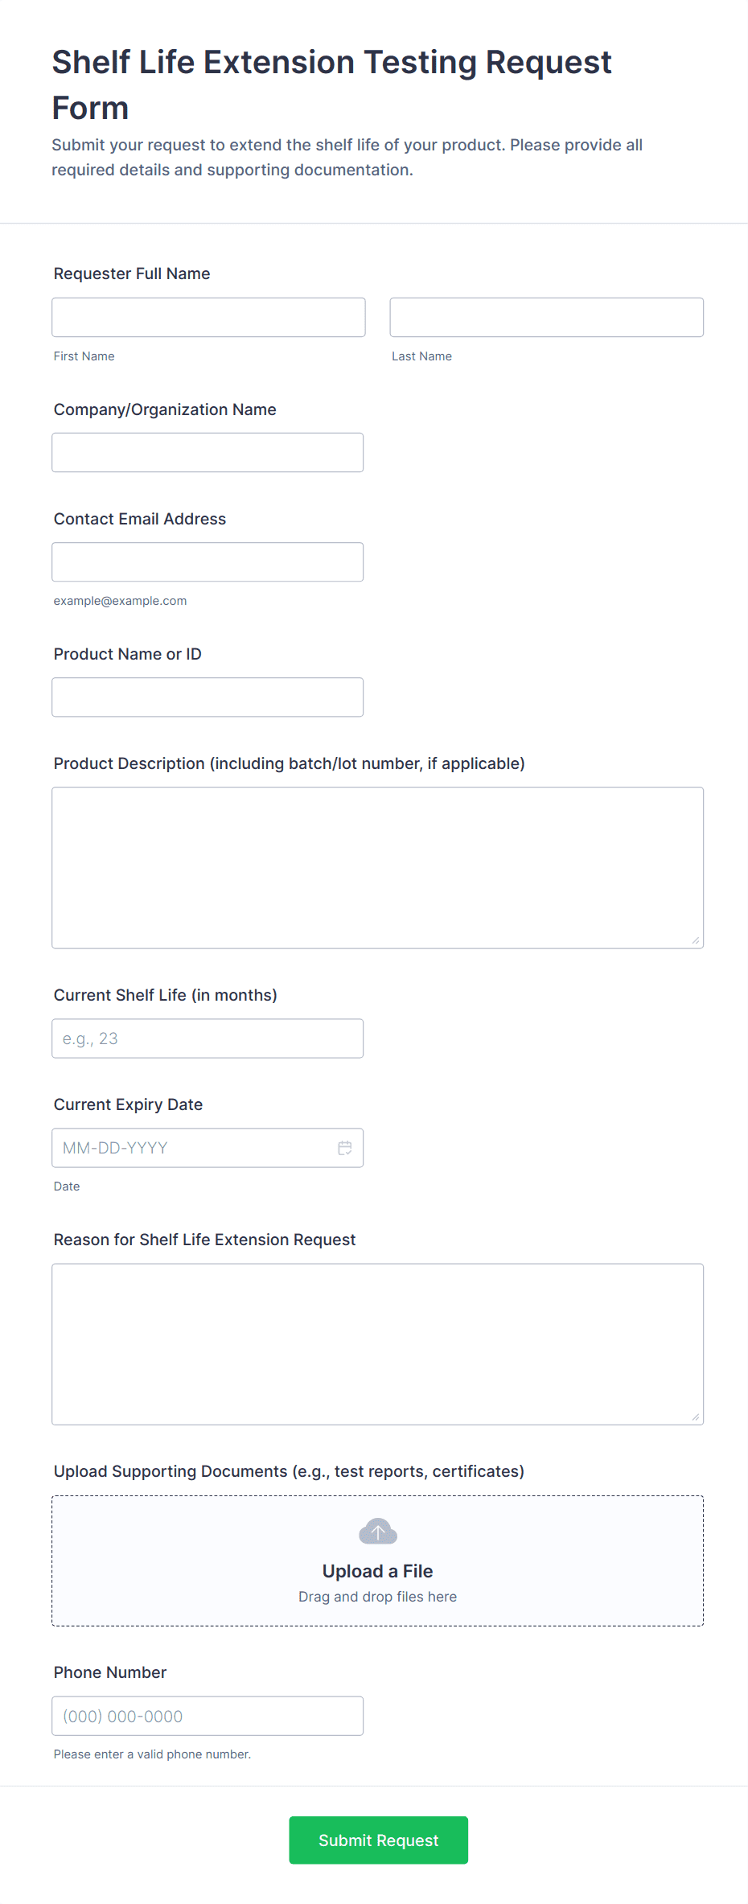This screenshot has width=748, height=1904.
Task: Click the "Contact Email Address" label
Action: coord(140,519)
